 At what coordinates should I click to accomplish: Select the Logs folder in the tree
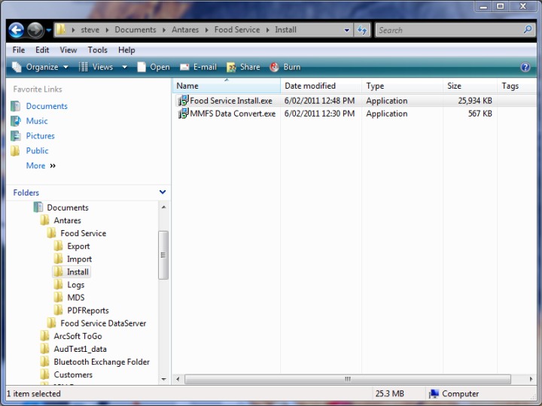pos(76,285)
